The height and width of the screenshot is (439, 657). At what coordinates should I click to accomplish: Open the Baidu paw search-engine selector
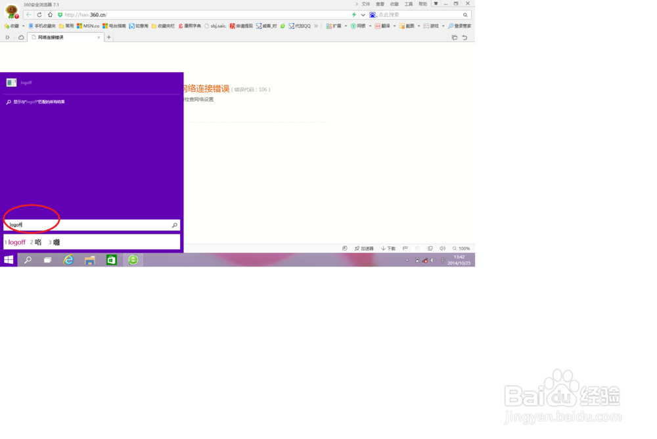click(373, 14)
